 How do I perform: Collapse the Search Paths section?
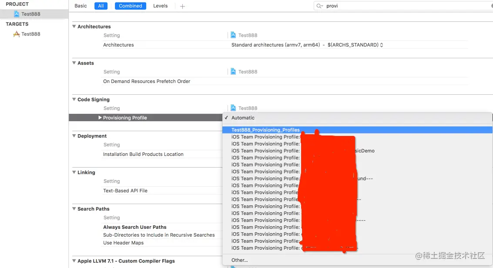pyautogui.click(x=74, y=208)
